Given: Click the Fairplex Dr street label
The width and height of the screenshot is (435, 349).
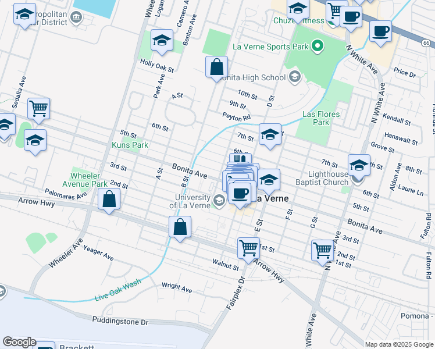Looking at the screenshot, I should (x=236, y=293).
